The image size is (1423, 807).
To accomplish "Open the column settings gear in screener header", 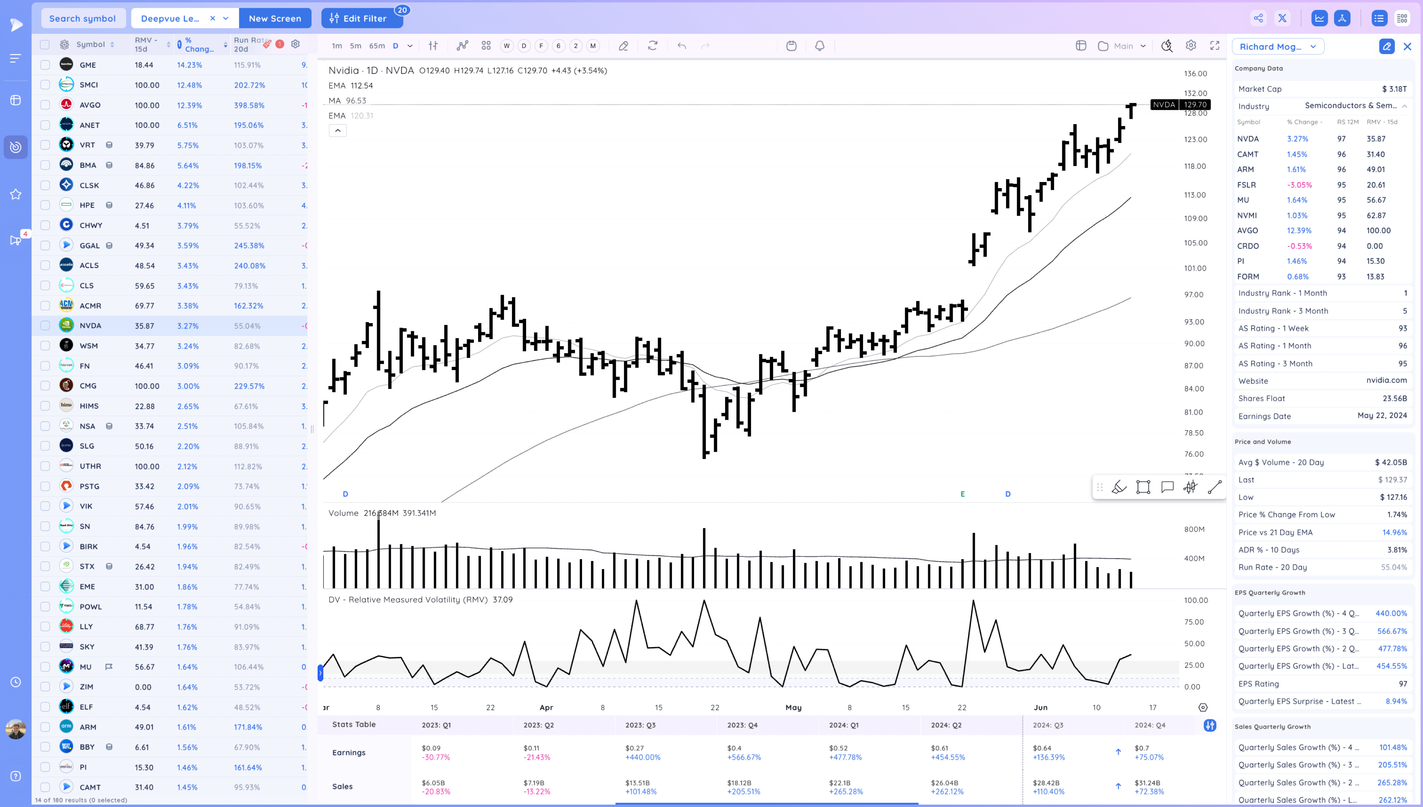I will [x=296, y=44].
